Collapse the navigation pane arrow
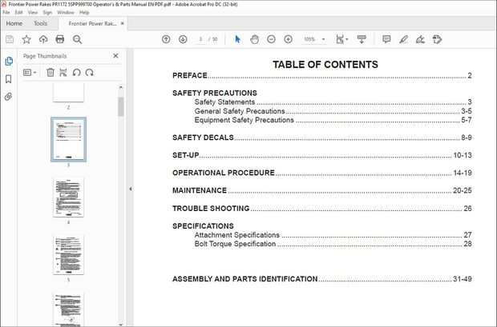Viewport: 497px width, 327px height. pyautogui.click(x=131, y=189)
